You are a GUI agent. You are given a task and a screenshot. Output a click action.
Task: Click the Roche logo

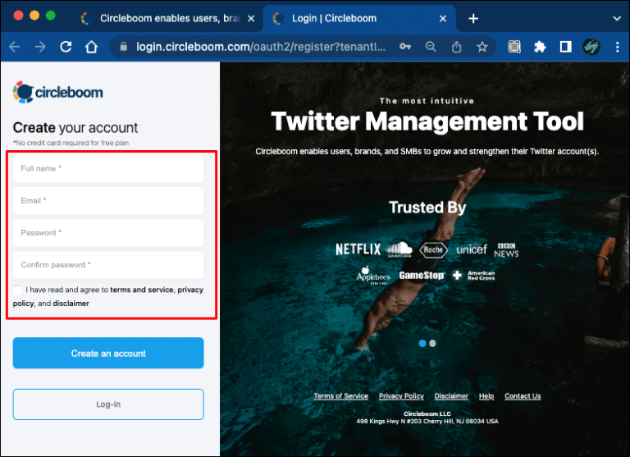433,249
